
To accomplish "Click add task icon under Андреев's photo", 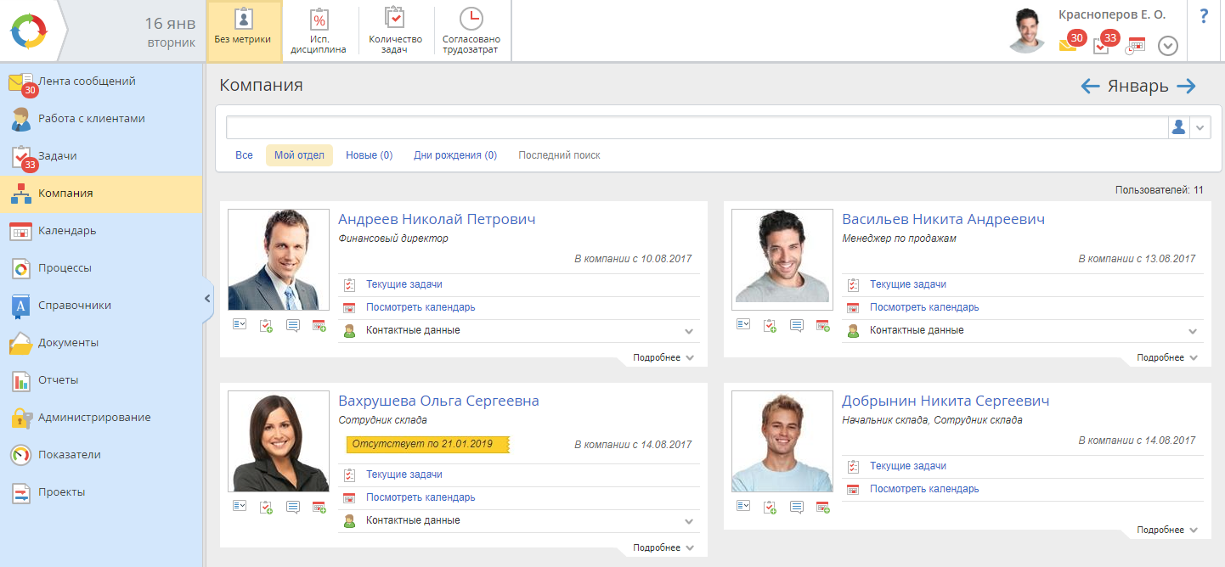I will [266, 325].
